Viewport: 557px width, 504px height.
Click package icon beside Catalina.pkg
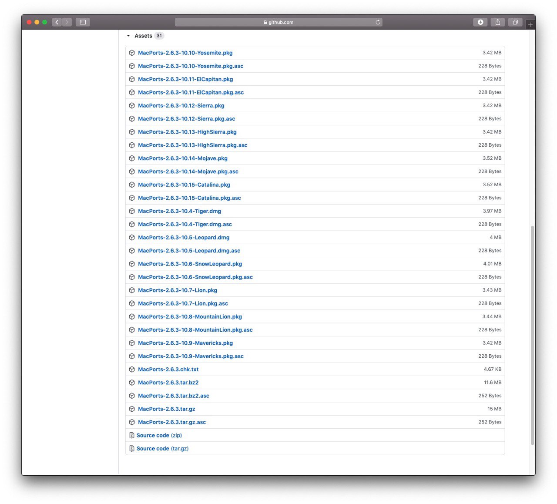(x=132, y=185)
